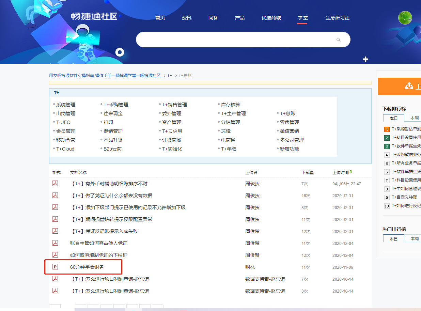
Task: Click upload time 04月06日 22:47
Action: 347,184
